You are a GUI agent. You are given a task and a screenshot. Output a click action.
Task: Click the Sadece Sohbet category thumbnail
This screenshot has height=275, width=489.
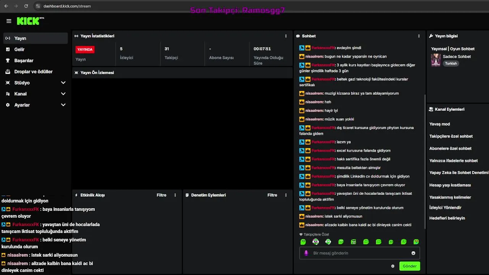(x=436, y=60)
